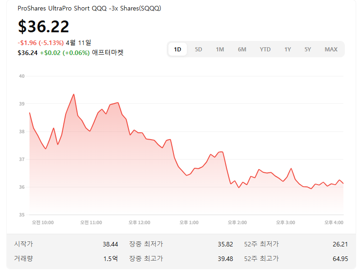Click the 52주 최고가 label
363x276 pixels.
coord(261,258)
